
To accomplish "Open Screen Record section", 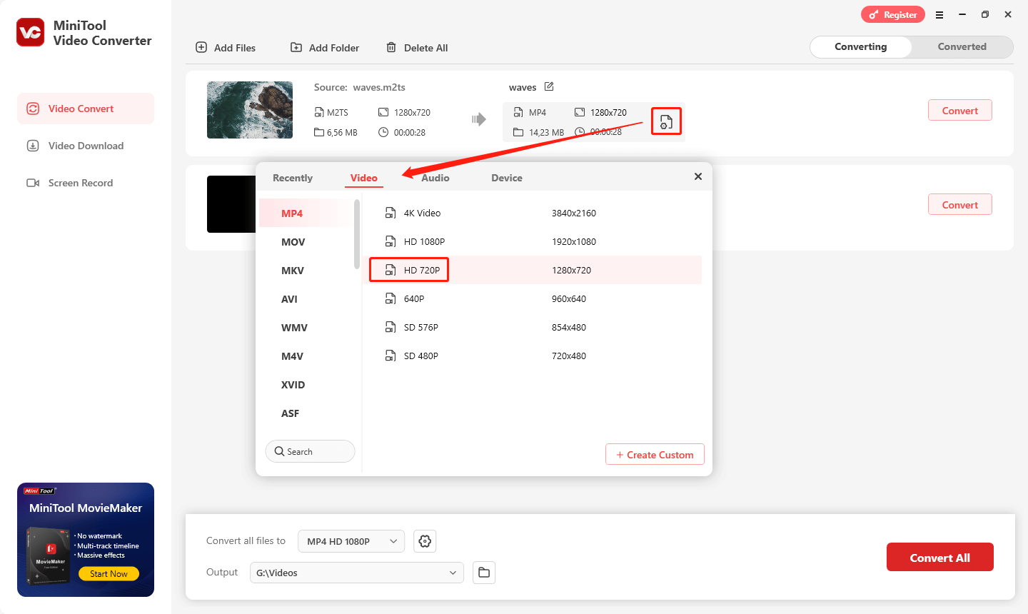I will [x=86, y=183].
